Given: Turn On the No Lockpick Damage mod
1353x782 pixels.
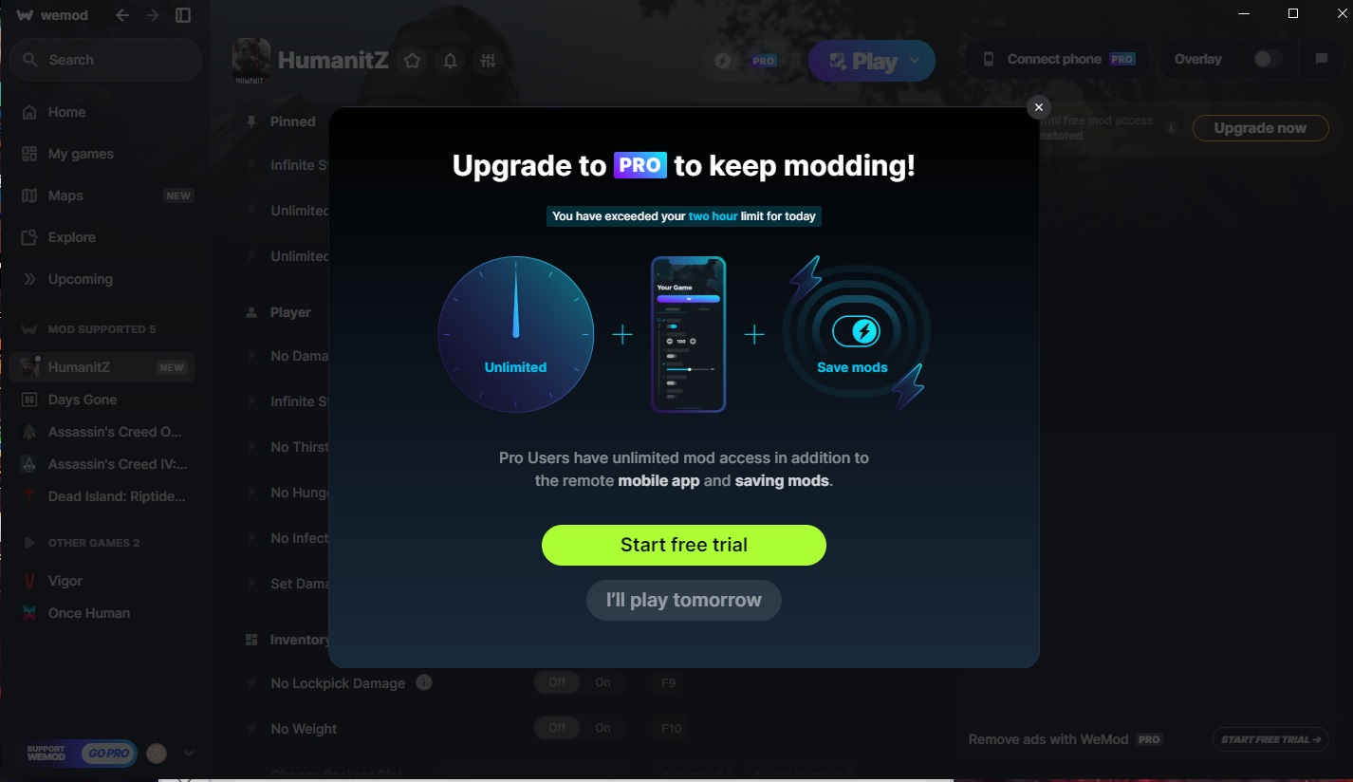Looking at the screenshot, I should coord(602,682).
